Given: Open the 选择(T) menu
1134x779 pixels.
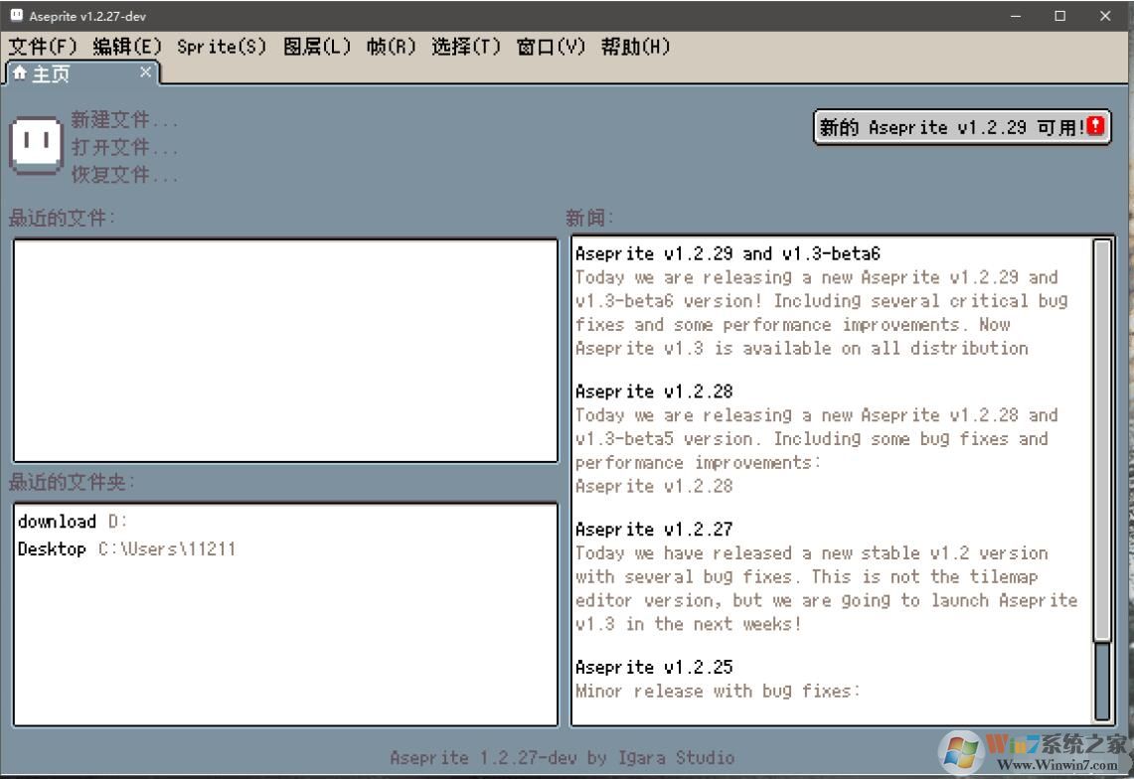Looking at the screenshot, I should [x=466, y=47].
